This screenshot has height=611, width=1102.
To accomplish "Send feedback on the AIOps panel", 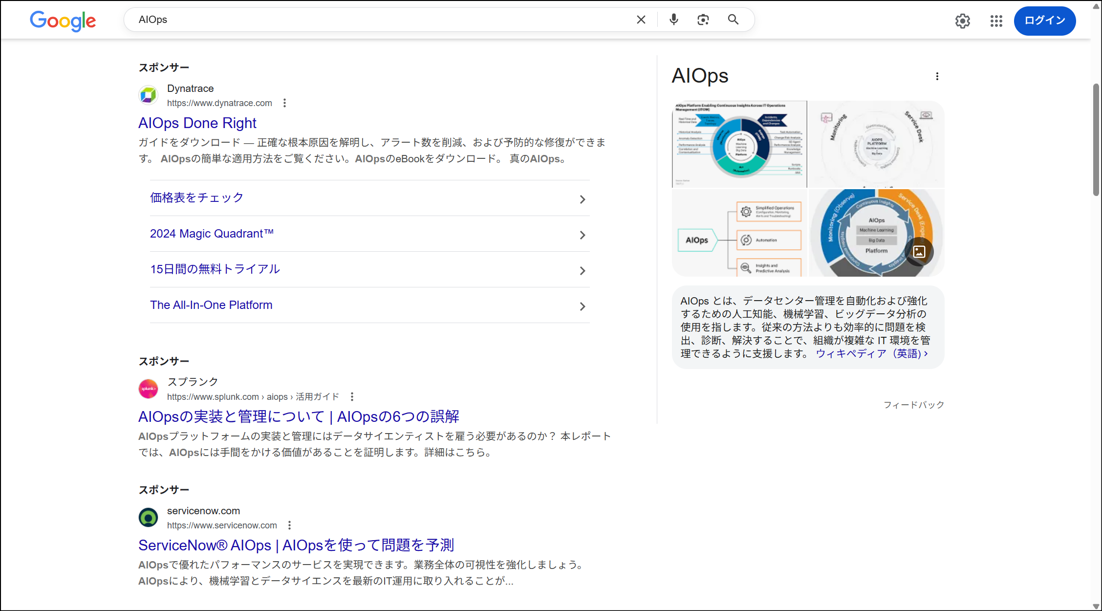I will [913, 404].
